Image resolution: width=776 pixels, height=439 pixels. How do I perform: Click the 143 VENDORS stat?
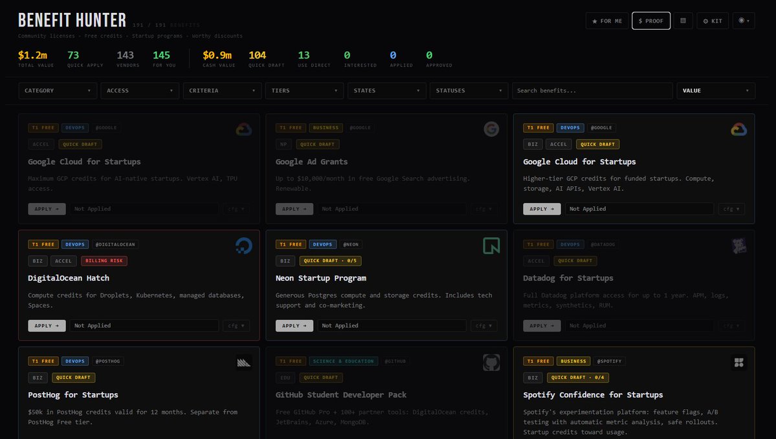point(127,58)
